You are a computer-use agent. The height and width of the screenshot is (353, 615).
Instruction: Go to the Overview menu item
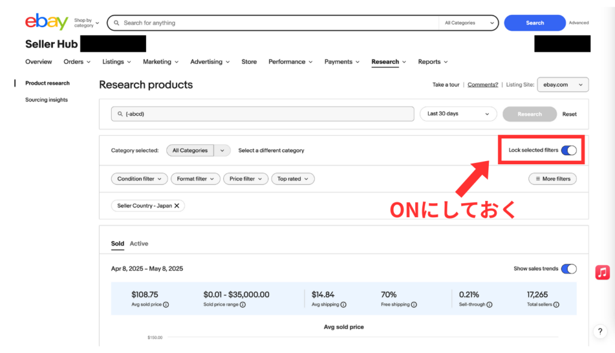(x=38, y=62)
